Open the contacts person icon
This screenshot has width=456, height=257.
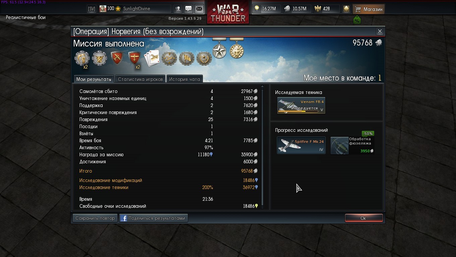pyautogui.click(x=178, y=9)
